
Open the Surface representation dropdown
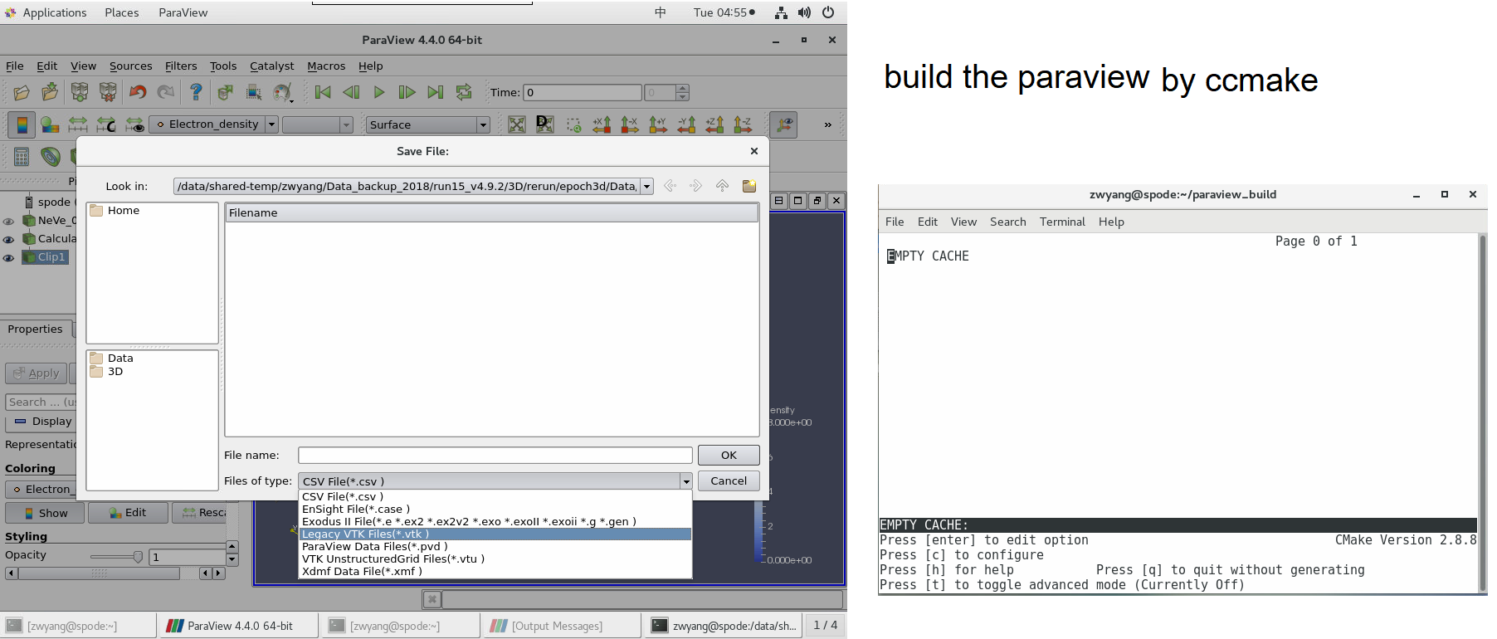tap(428, 124)
